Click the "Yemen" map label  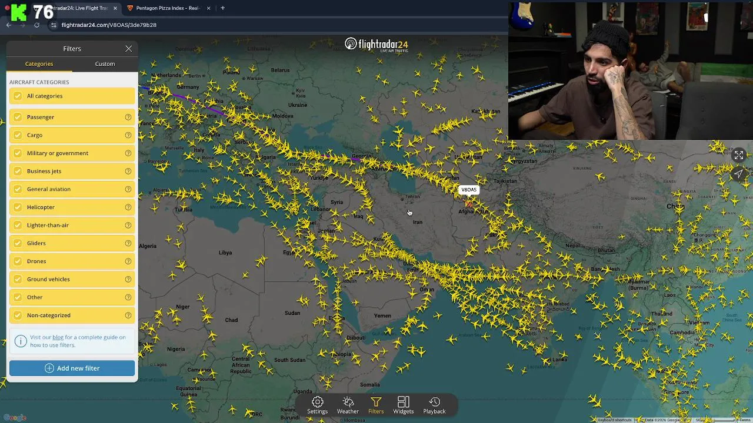coord(382,315)
